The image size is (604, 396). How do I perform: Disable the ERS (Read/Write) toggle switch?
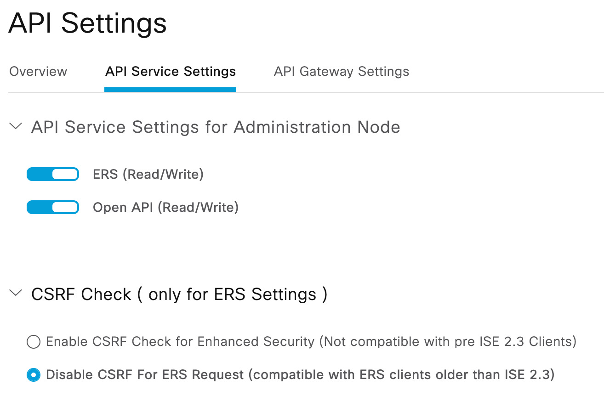click(x=53, y=174)
